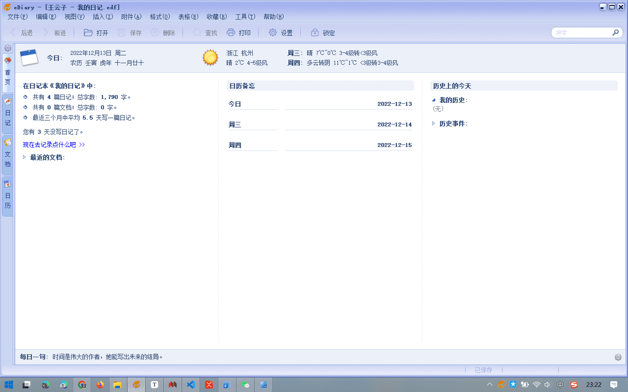628x392 pixels.
Task: Click the date 2022-12-14
Action: click(394, 124)
